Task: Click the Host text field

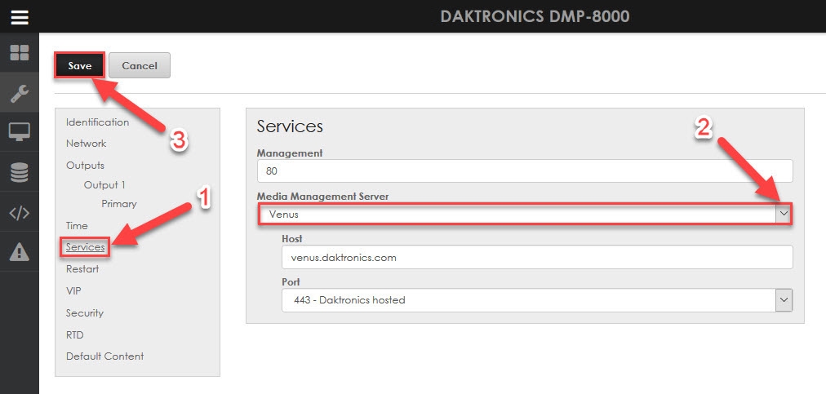Action: (x=535, y=257)
